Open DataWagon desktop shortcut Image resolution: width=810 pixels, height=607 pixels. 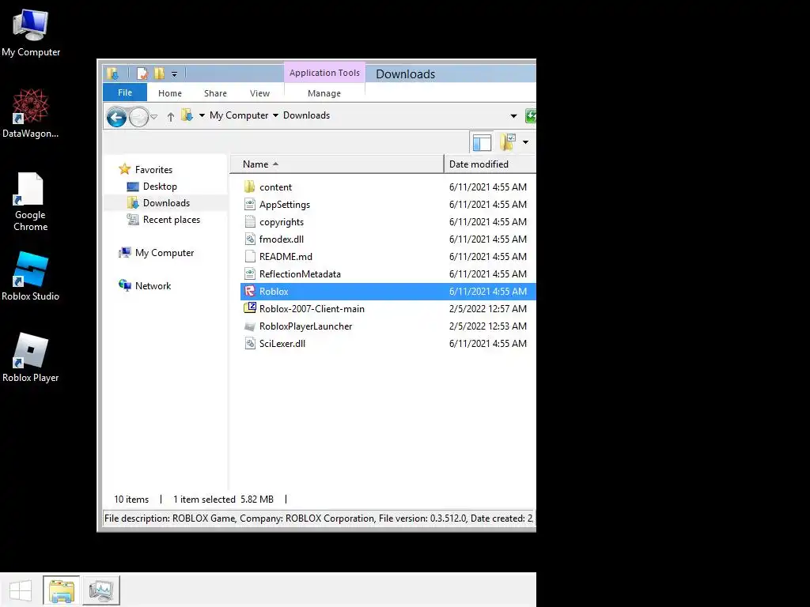point(31,114)
